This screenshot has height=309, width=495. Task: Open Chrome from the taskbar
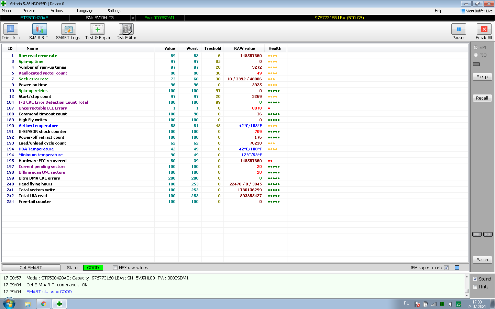pyautogui.click(x=44, y=304)
